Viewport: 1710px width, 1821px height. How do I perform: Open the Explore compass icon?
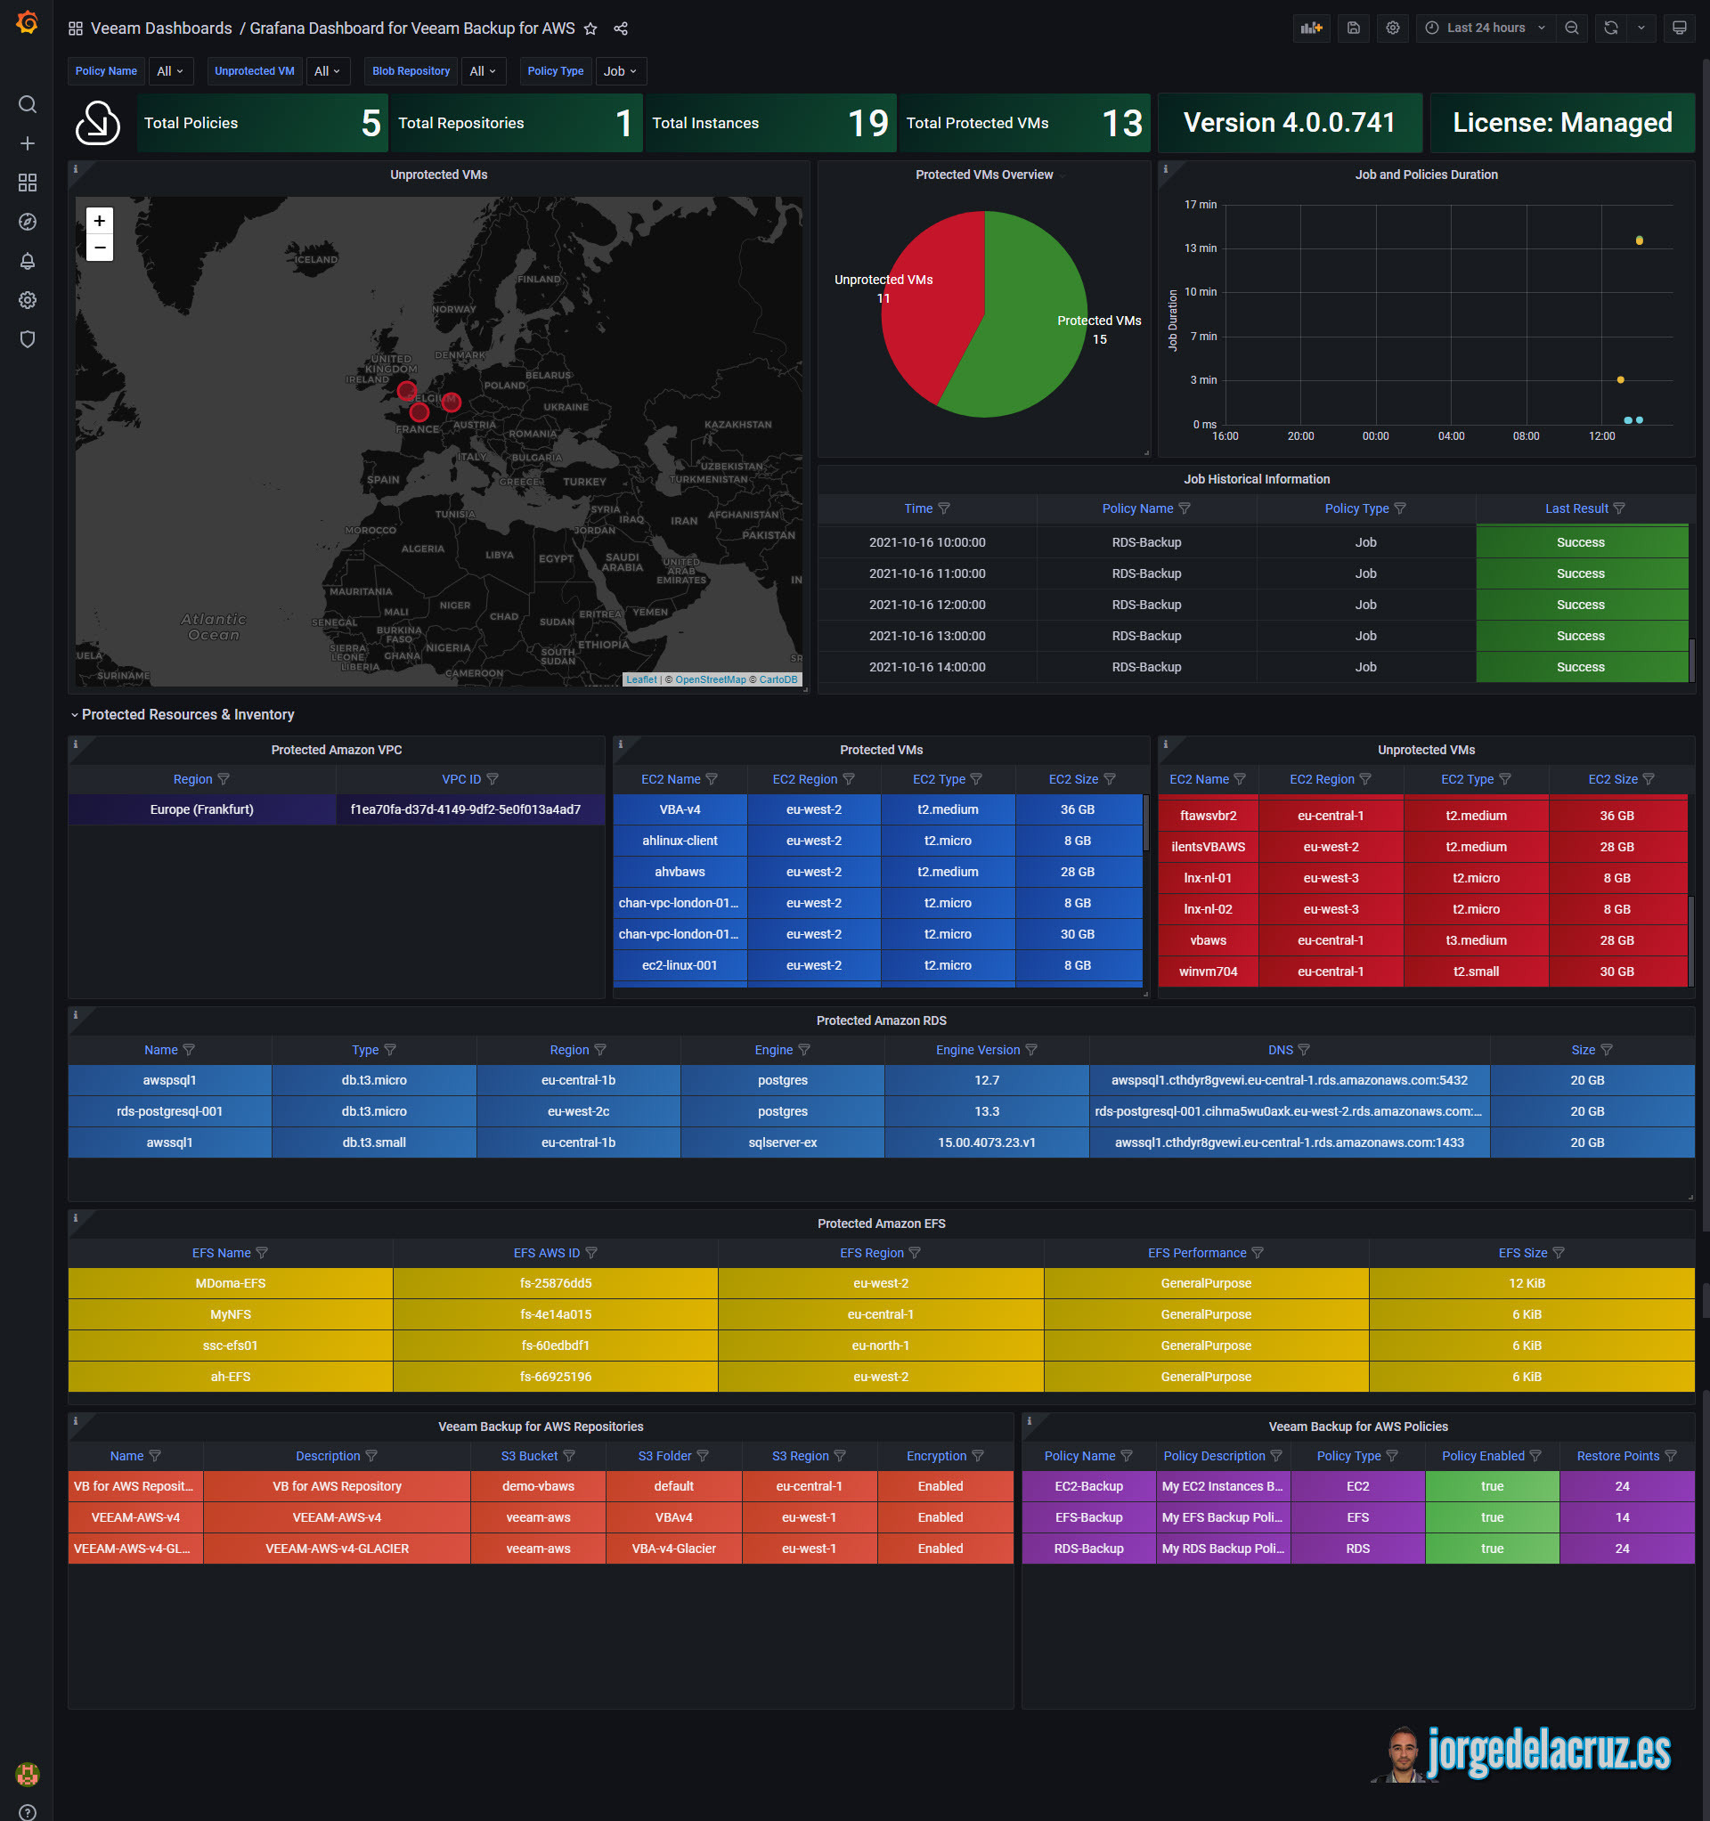pyautogui.click(x=28, y=222)
